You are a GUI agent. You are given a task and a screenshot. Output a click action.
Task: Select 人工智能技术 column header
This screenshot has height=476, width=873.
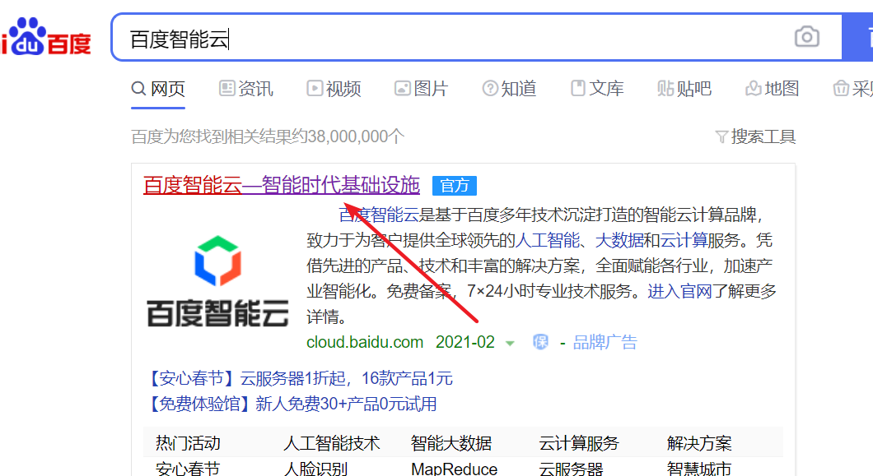(332, 443)
